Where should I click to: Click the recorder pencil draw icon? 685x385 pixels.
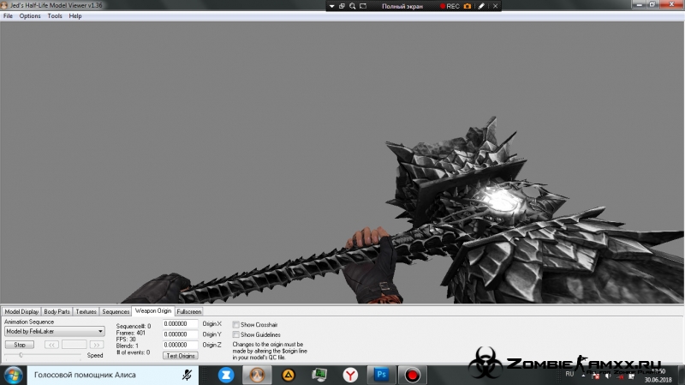click(481, 6)
